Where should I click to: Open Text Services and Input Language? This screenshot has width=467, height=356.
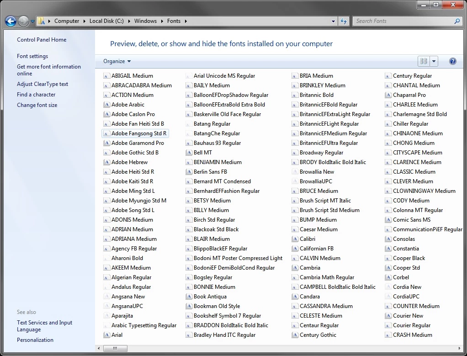45,326
